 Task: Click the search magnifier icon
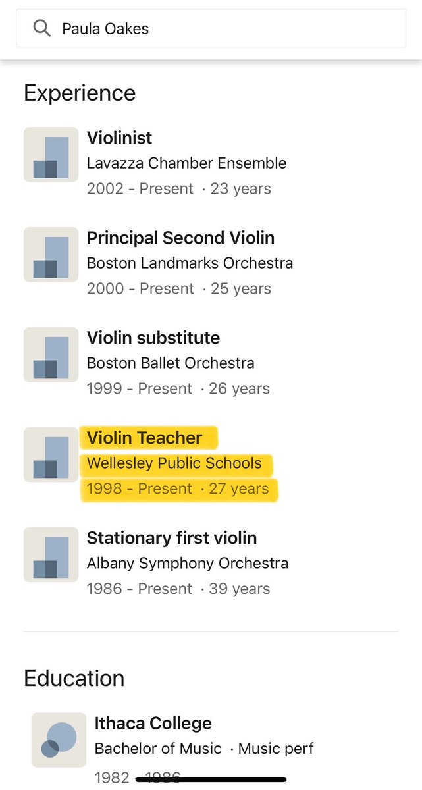tap(42, 28)
